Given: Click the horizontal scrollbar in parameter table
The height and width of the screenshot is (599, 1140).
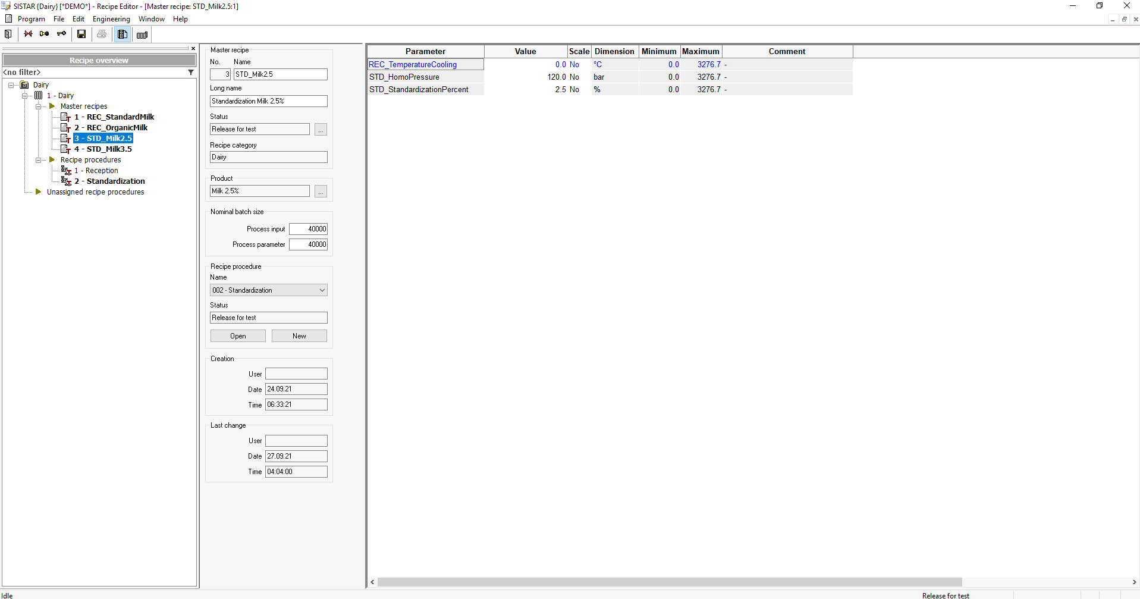Looking at the screenshot, I should 669,582.
